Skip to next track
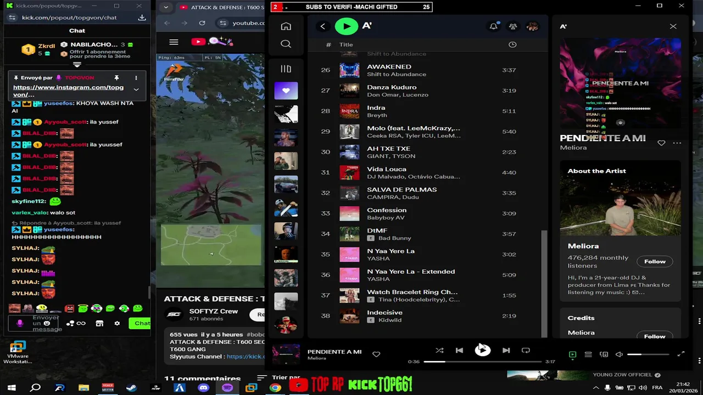703x395 pixels. [506, 350]
